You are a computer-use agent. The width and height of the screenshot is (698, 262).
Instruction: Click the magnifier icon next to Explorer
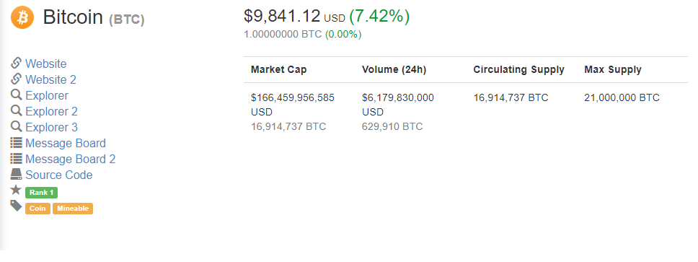click(17, 95)
